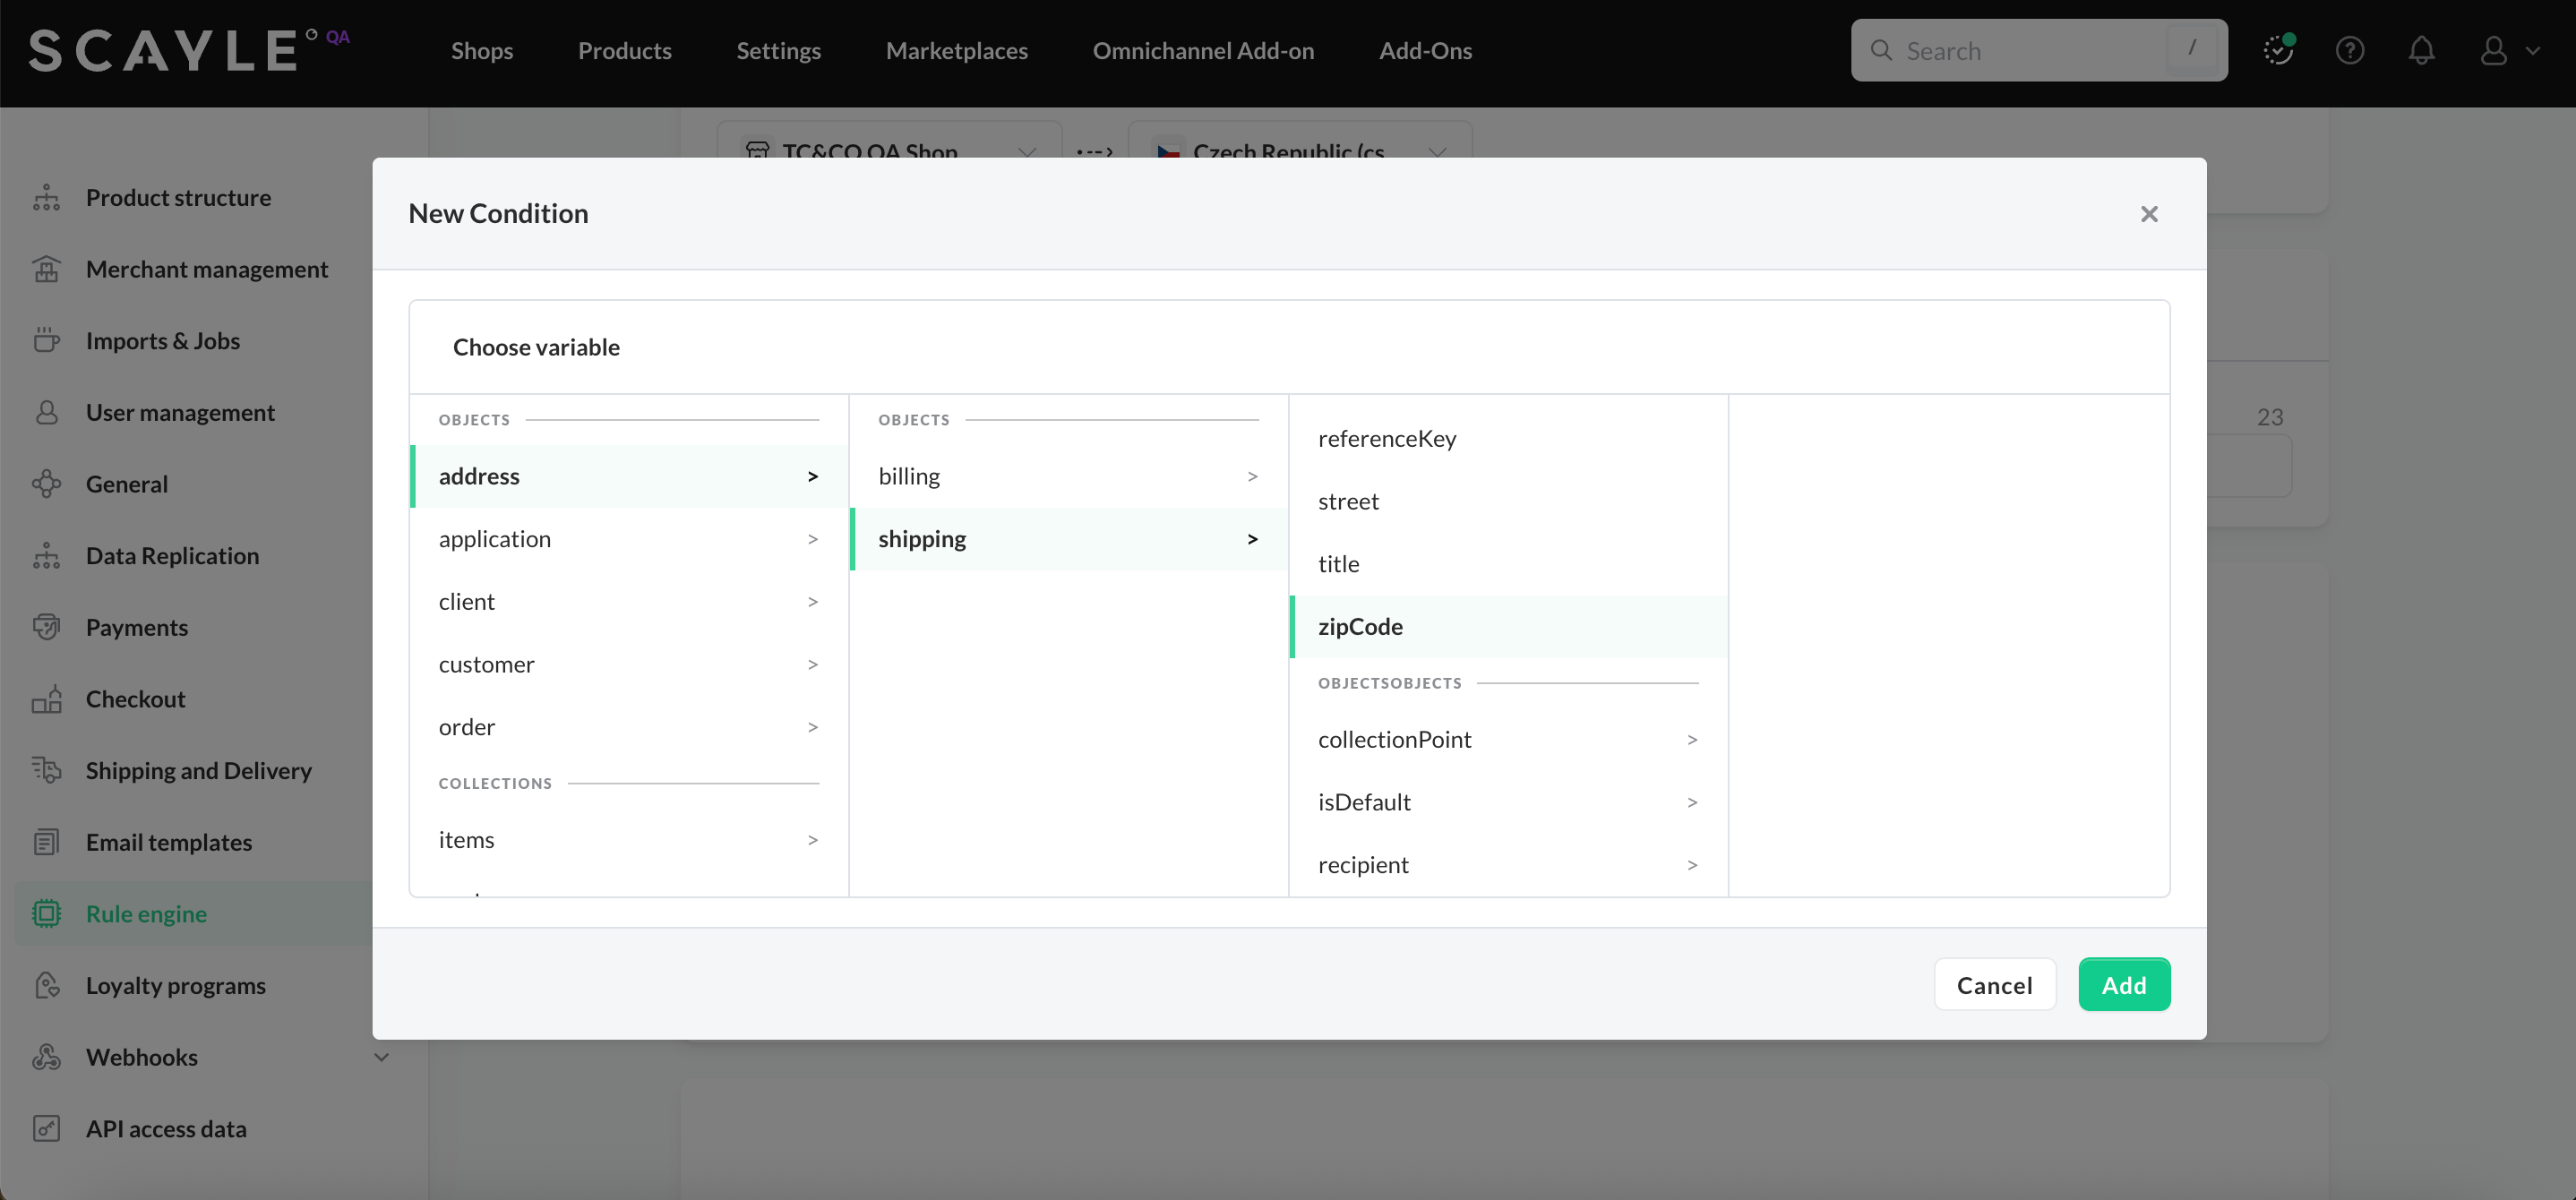This screenshot has width=2576, height=1200.
Task: Expand the Webhooks sidebar chevron
Action: [x=381, y=1057]
